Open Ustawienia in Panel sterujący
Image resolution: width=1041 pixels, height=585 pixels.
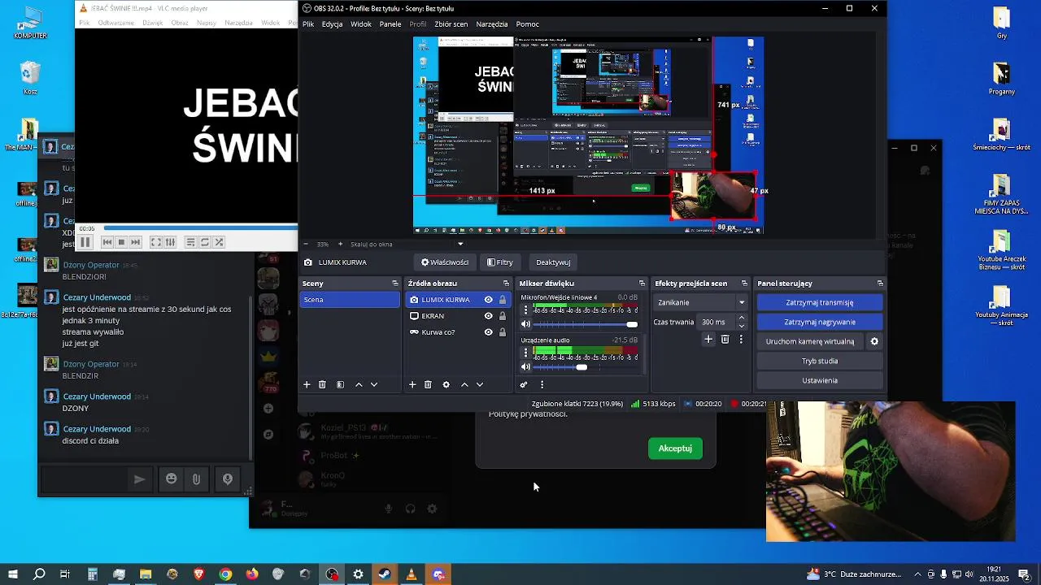[820, 380]
